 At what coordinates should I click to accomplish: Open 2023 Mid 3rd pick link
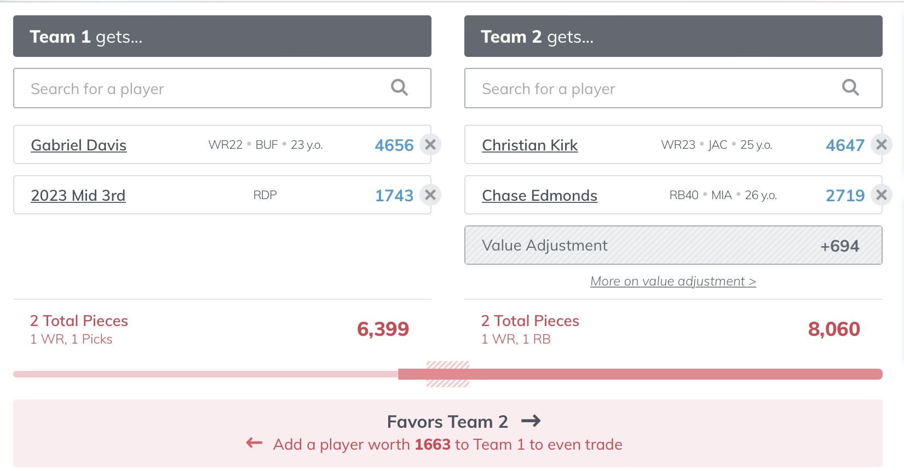(78, 195)
